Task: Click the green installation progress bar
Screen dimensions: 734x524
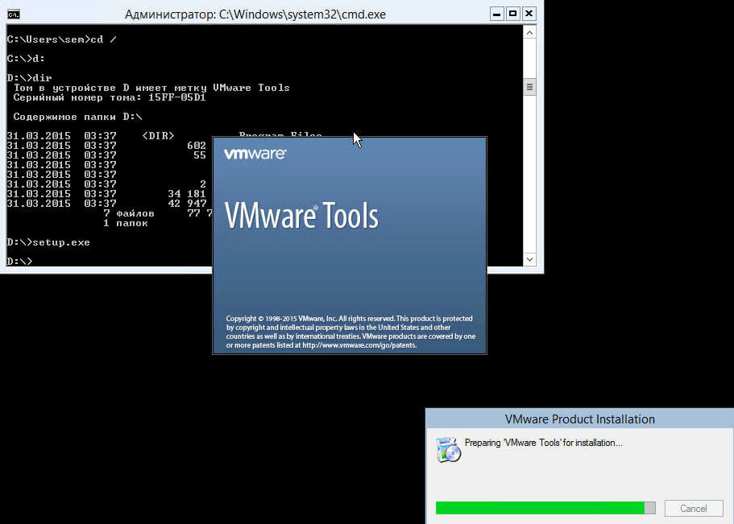Action: point(545,508)
